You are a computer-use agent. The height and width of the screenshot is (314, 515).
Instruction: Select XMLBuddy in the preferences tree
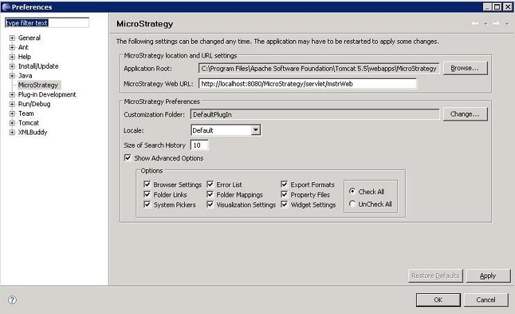tap(33, 132)
